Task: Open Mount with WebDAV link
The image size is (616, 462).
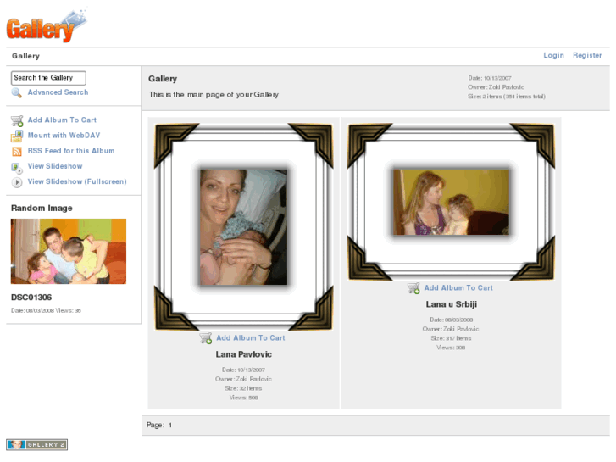Action: (x=64, y=136)
